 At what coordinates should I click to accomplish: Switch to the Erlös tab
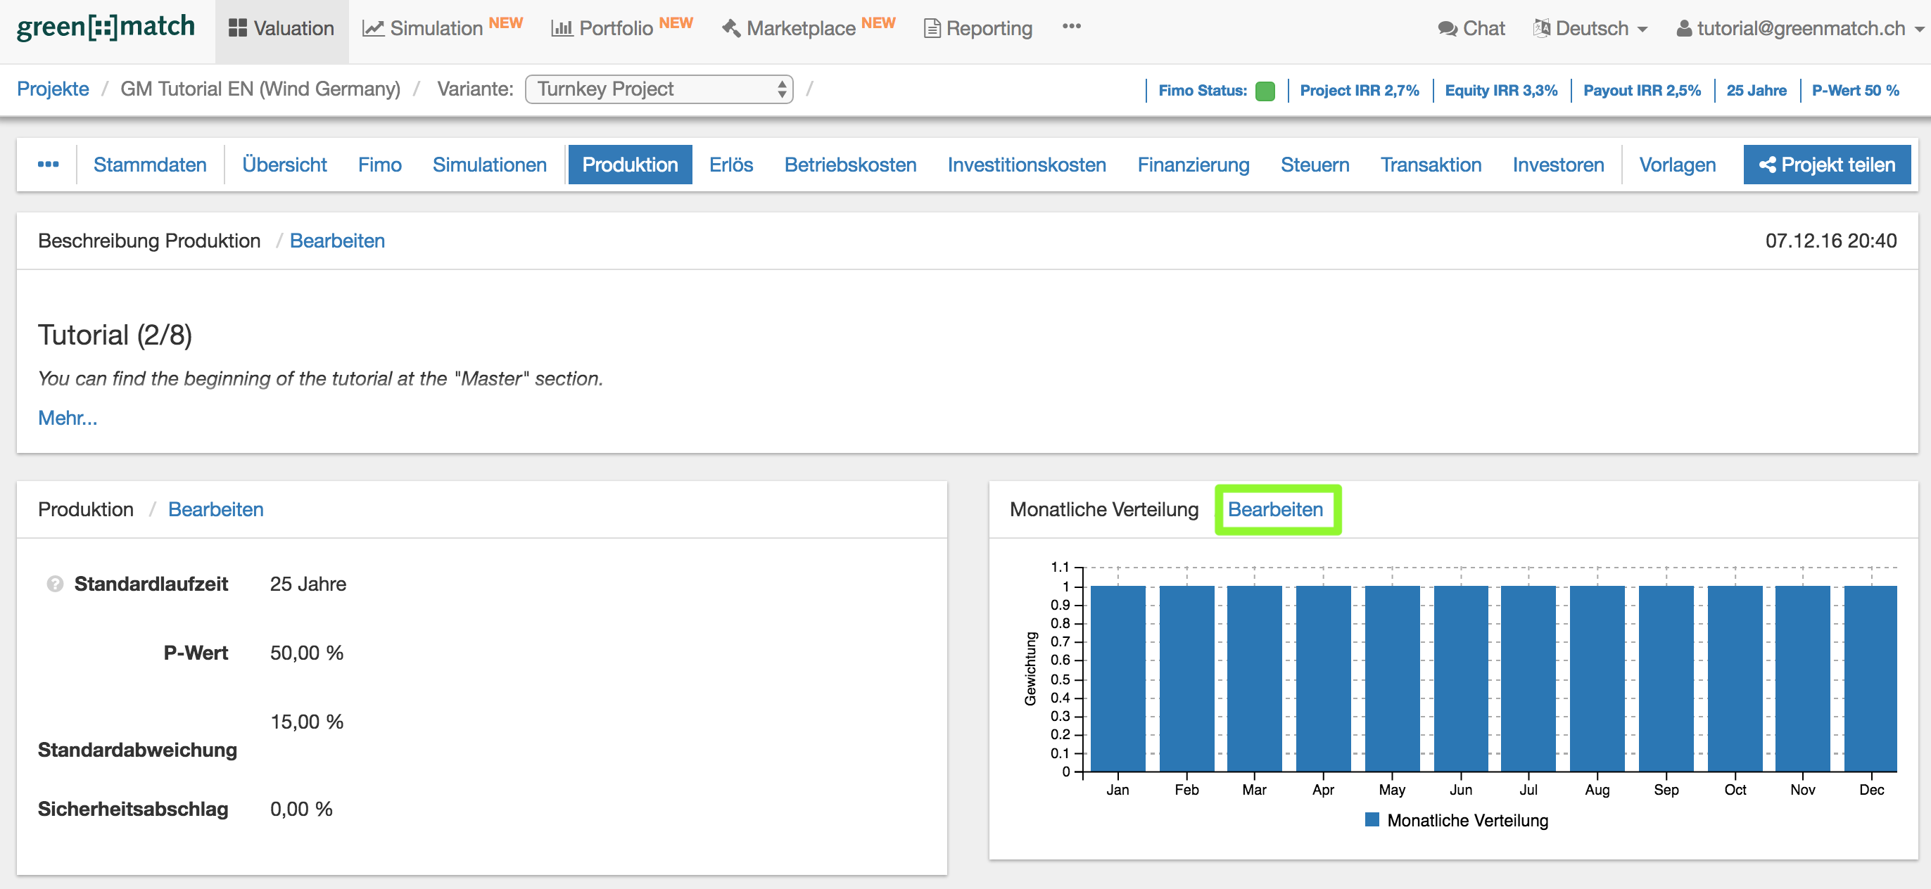(x=730, y=164)
